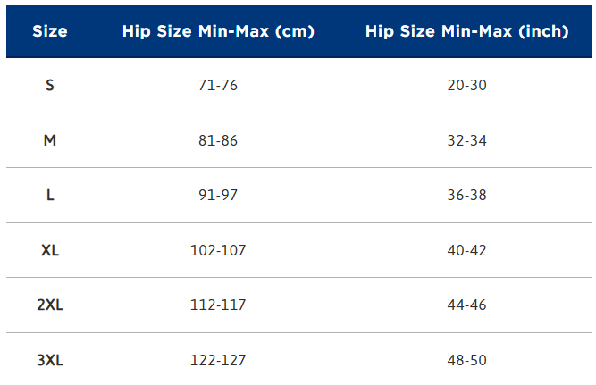Pick the 32-34 inch cell
Viewport: 596px width, 385px height.
tap(466, 140)
